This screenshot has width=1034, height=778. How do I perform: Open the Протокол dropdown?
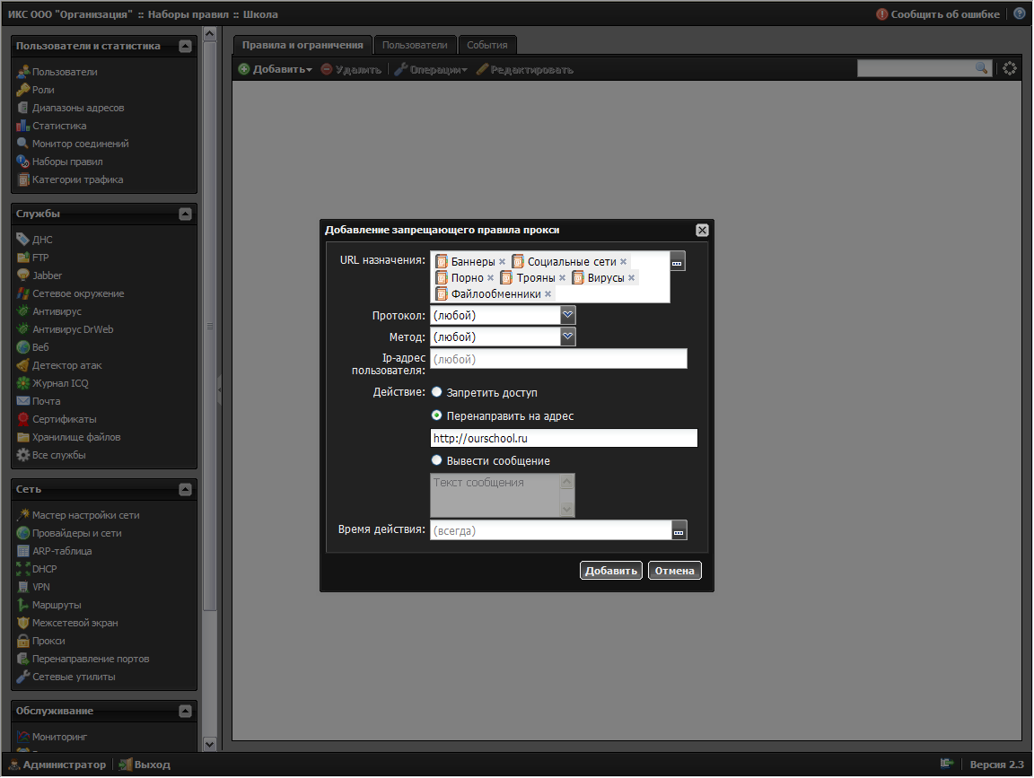pyautogui.click(x=568, y=315)
